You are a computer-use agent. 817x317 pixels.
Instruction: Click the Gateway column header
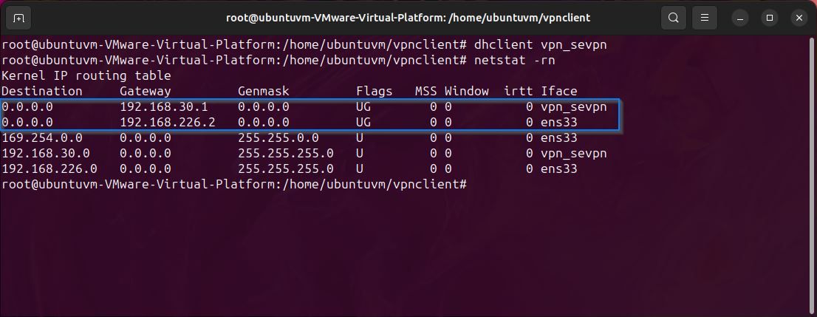[x=146, y=91]
